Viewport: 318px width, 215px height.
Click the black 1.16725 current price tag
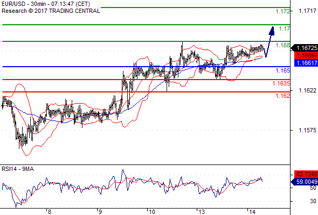click(305, 48)
